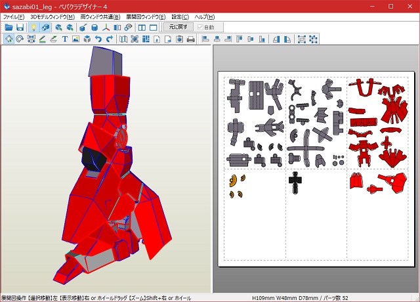Open the 設定(C) menu
The width and height of the screenshot is (420, 302).
tap(180, 17)
